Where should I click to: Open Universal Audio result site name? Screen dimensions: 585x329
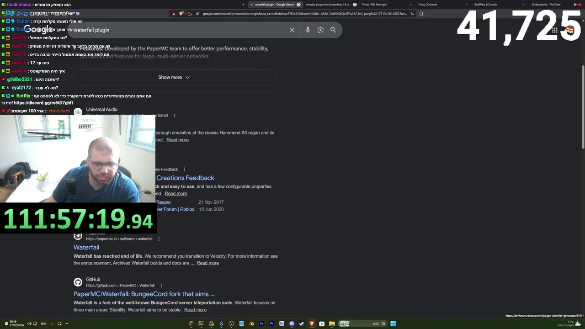click(101, 110)
